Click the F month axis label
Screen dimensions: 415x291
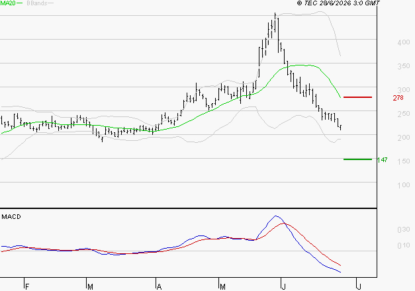click(x=26, y=287)
